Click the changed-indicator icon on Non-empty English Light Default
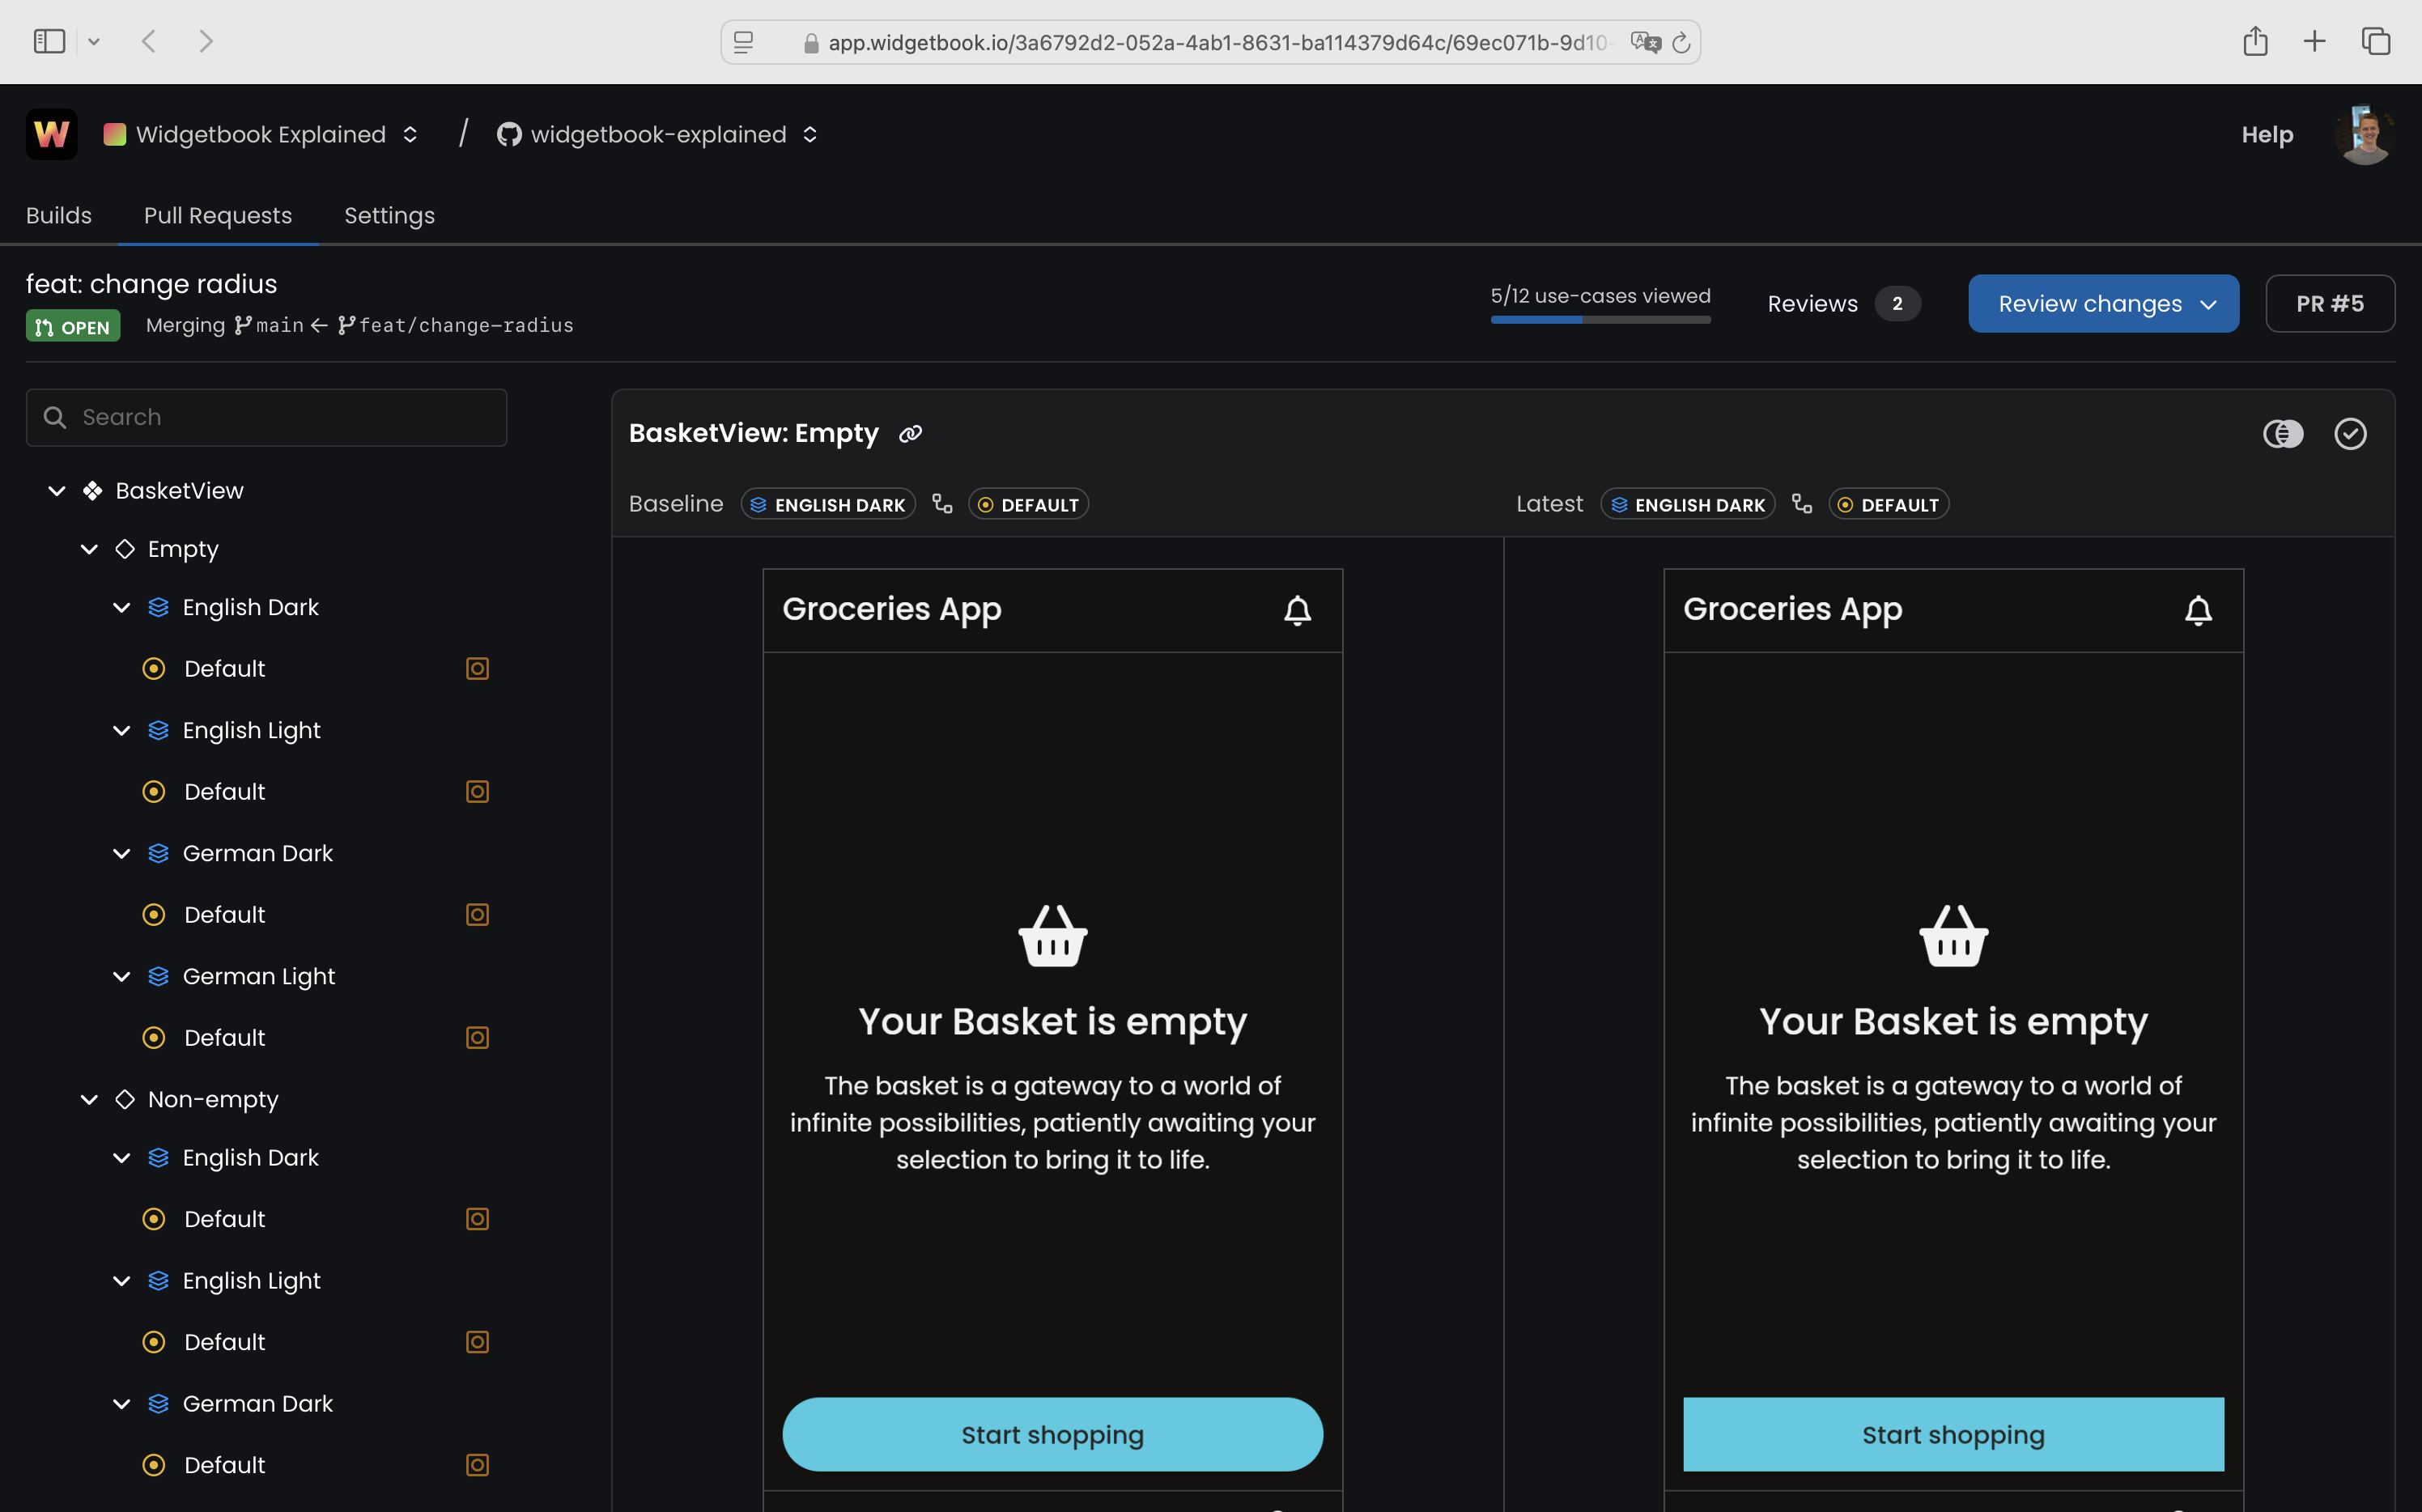Viewport: 2422px width, 1512px height. click(477, 1342)
